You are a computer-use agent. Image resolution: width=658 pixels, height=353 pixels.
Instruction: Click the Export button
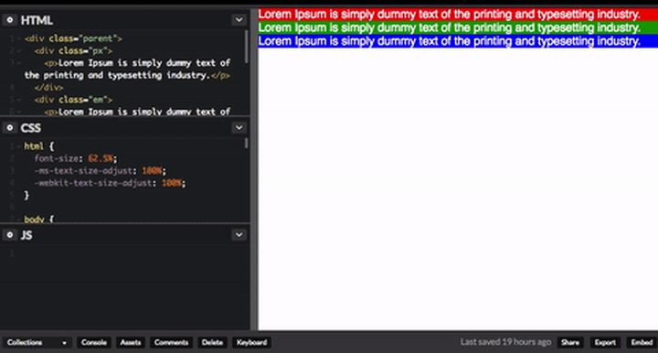click(x=605, y=343)
